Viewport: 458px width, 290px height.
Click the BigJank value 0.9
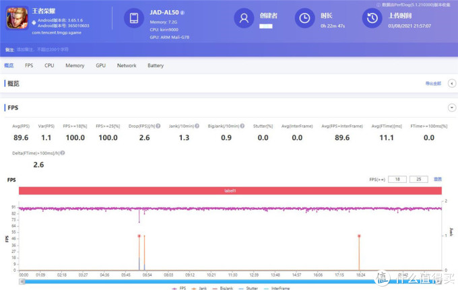(226, 137)
